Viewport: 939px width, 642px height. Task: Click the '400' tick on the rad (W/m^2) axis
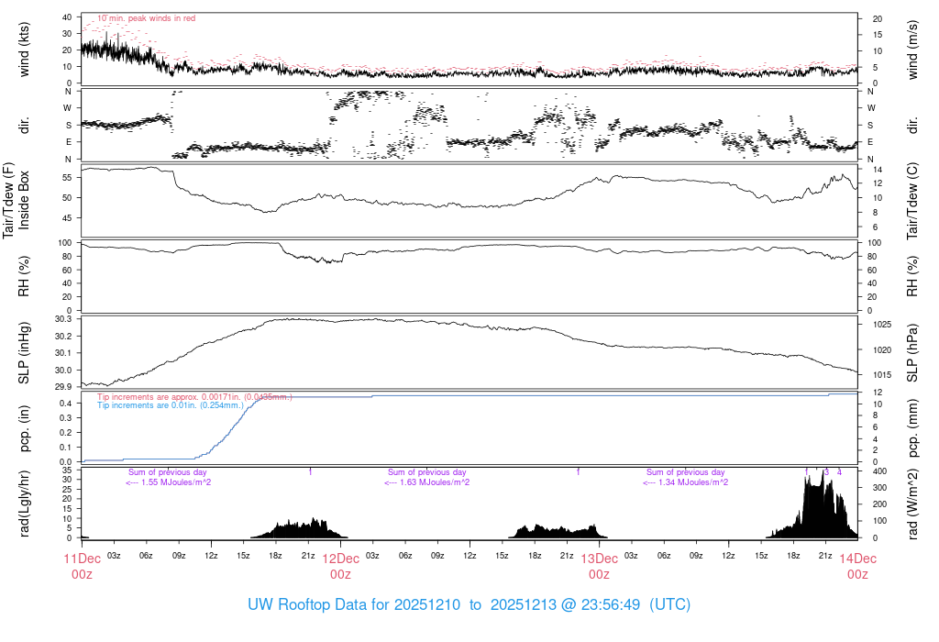879,471
